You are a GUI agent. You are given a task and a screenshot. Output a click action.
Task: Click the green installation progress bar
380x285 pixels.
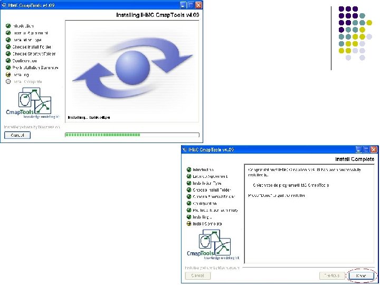132,135
